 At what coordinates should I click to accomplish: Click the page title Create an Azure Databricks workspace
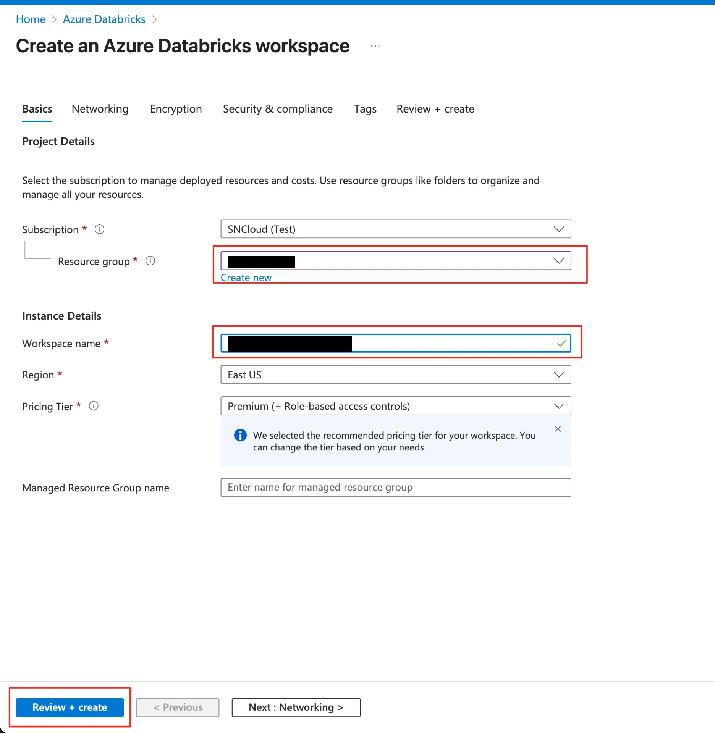click(x=183, y=46)
